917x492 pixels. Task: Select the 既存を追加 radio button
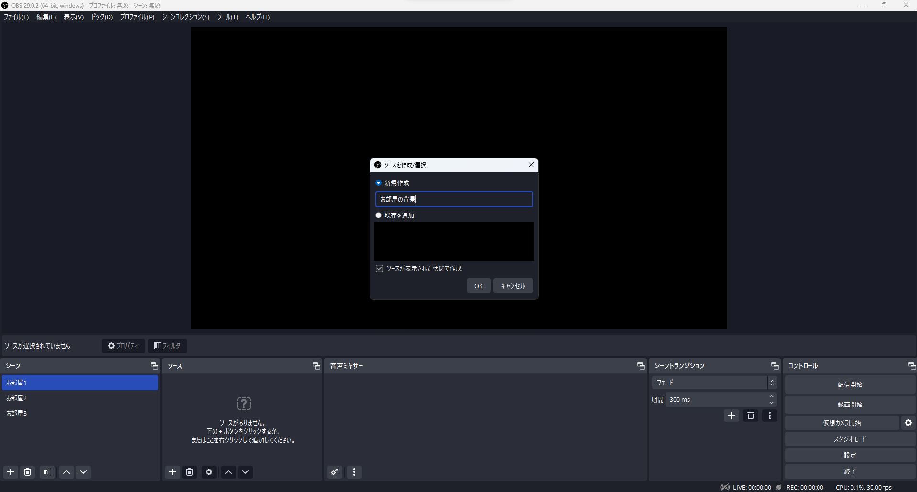pyautogui.click(x=379, y=215)
